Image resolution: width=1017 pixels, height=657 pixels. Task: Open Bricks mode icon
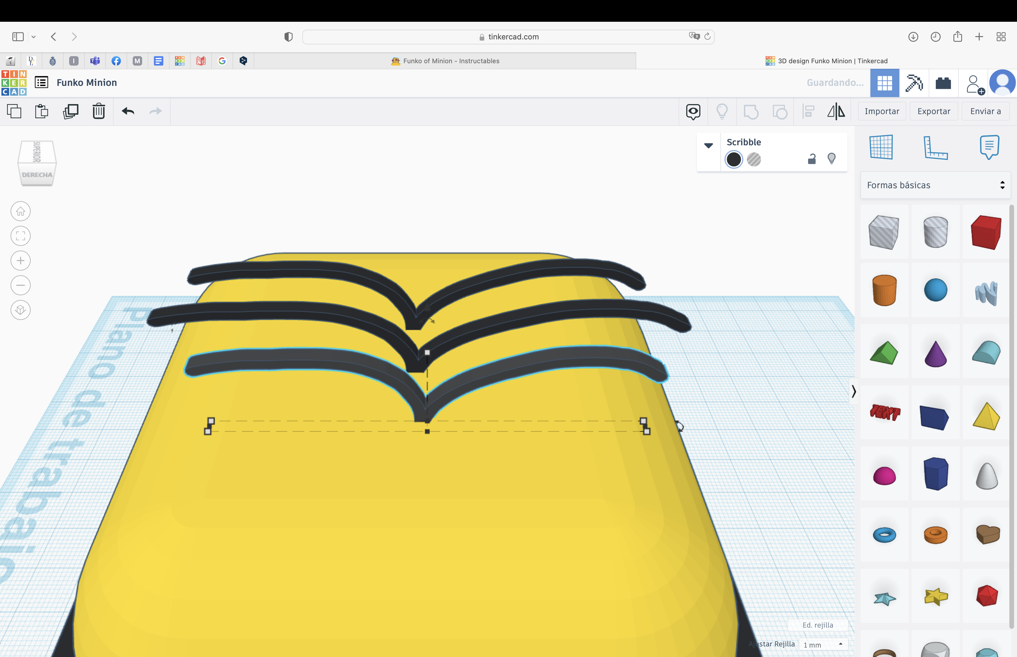click(x=943, y=83)
